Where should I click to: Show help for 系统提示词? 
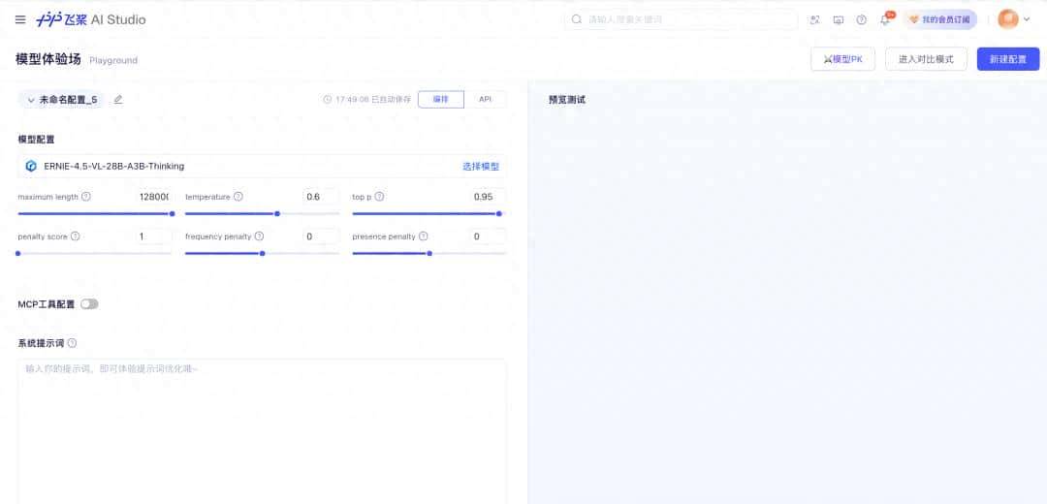click(72, 343)
